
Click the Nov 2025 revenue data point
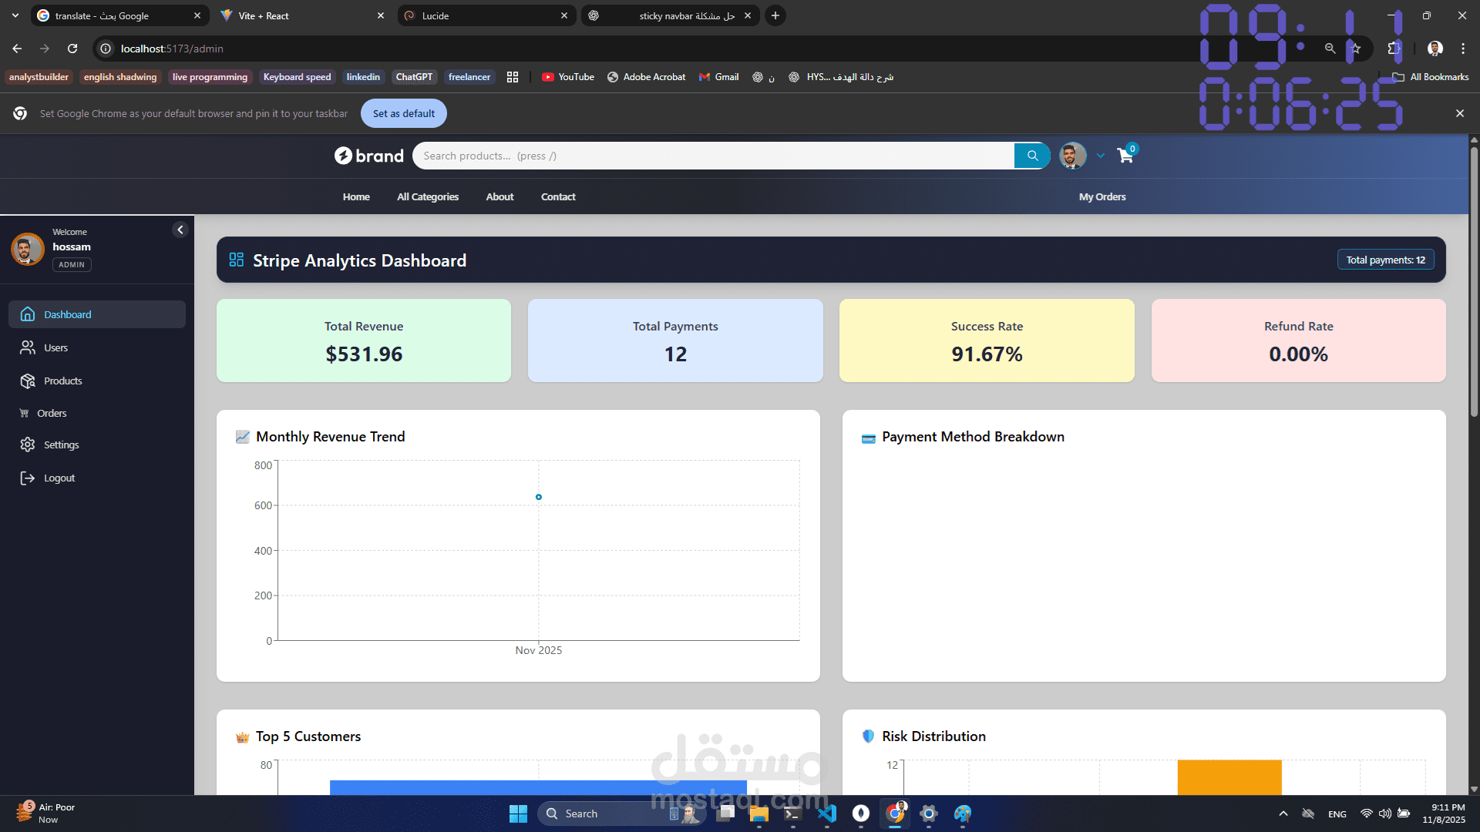point(539,497)
